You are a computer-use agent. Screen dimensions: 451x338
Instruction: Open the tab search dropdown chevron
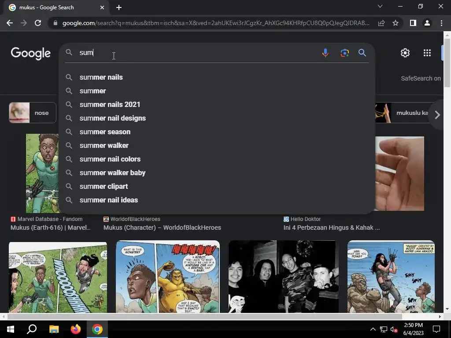(380, 6)
